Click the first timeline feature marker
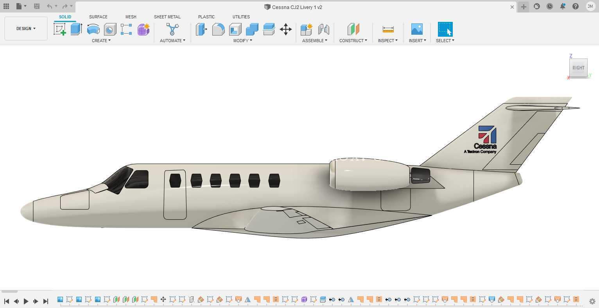The image size is (599, 308). [60, 299]
